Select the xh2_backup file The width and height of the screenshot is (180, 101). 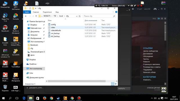point(55,36)
